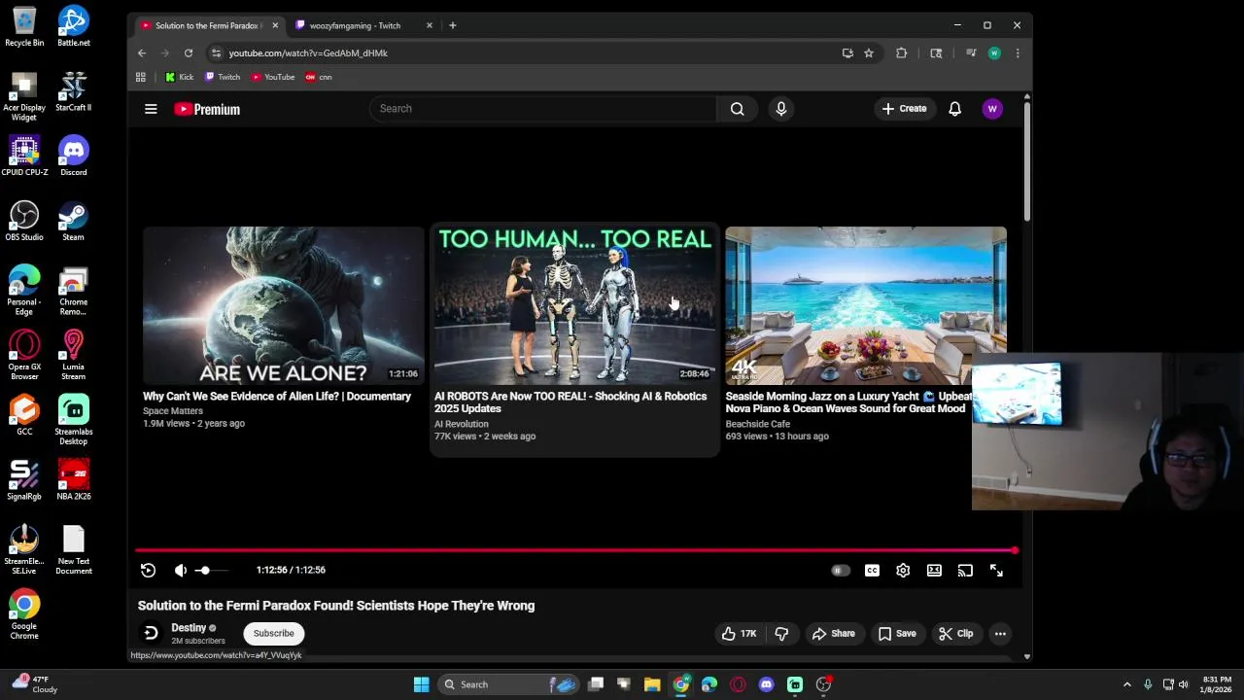Open File Explorer from the taskbar
1244x700 pixels.
point(652,684)
